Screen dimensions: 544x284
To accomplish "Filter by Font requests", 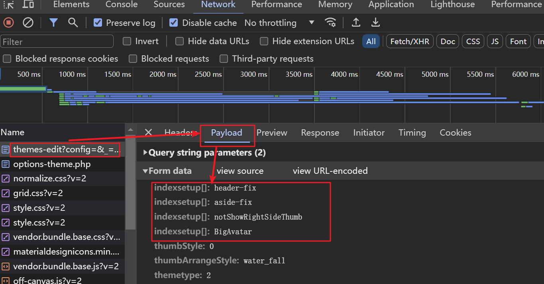I will coord(518,41).
